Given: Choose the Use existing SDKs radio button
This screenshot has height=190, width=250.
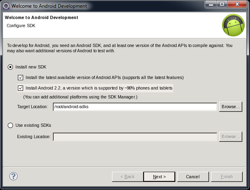Looking at the screenshot, I should click(x=11, y=125).
